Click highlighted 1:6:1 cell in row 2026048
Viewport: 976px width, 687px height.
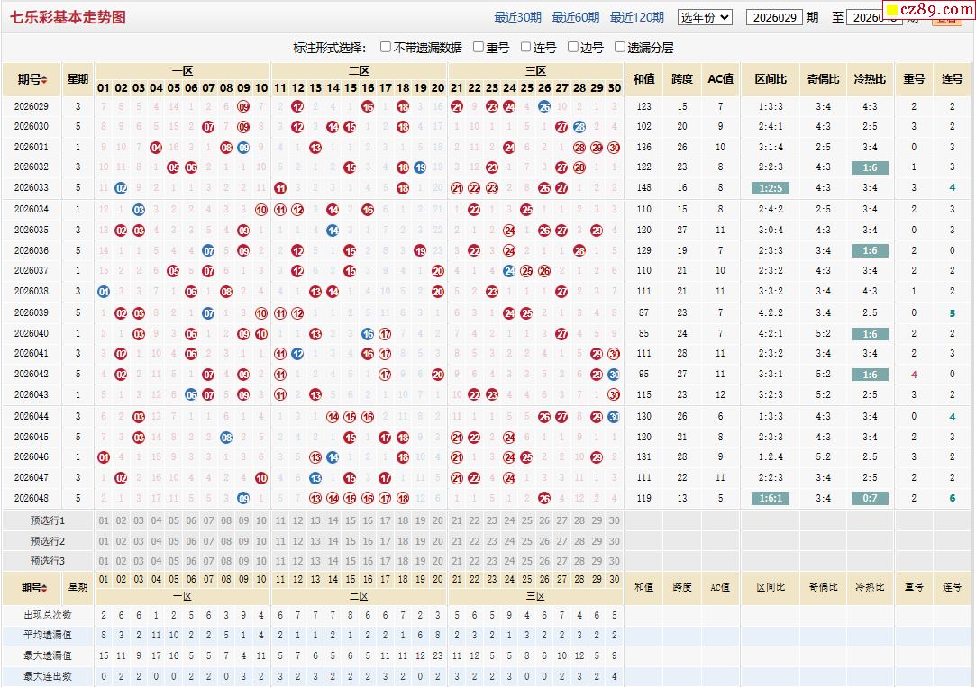coord(771,499)
